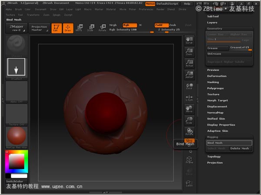The width and height of the screenshot is (261, 195).
Task: Click the DefaultZScript button
Action: pos(167,3)
